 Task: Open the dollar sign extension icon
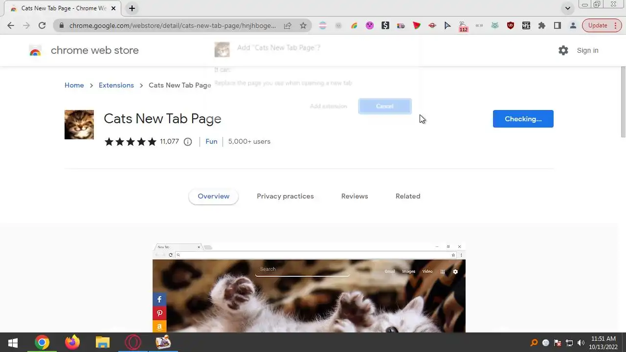click(x=385, y=25)
